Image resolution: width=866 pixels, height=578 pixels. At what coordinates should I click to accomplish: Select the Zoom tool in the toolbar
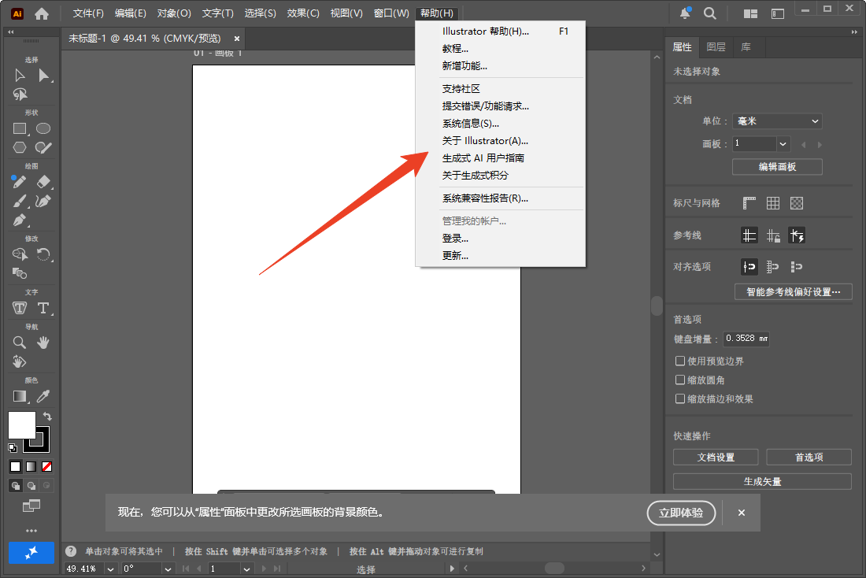pyautogui.click(x=19, y=342)
